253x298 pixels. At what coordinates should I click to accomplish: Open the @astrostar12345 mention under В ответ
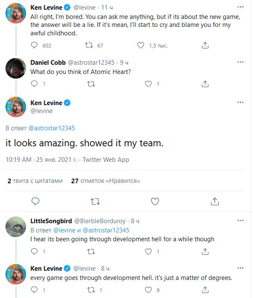coord(51,128)
